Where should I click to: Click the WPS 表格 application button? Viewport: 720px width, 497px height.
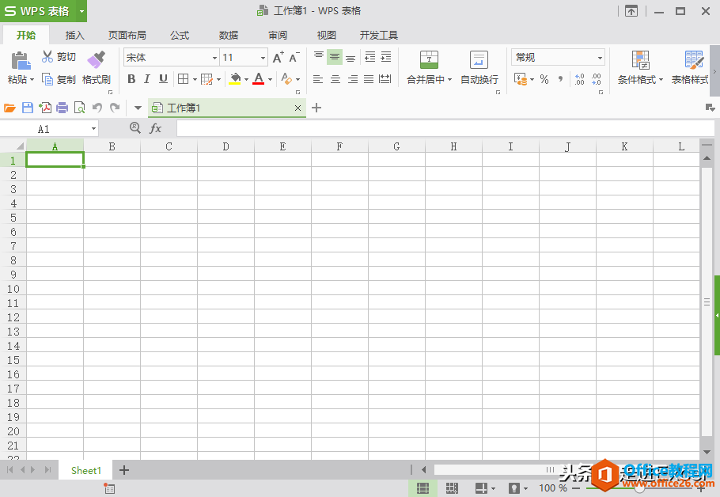click(x=38, y=11)
